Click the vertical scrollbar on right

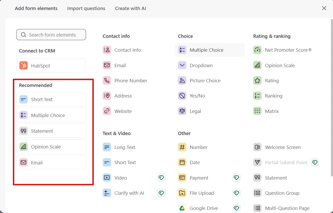pyautogui.click(x=331, y=98)
